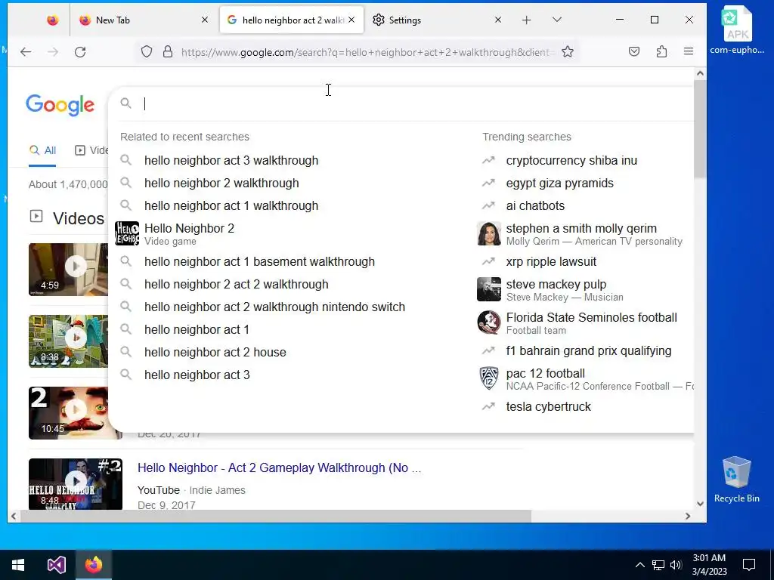The width and height of the screenshot is (774, 580).
Task: Select trending search ai chatbots
Action: pyautogui.click(x=535, y=205)
